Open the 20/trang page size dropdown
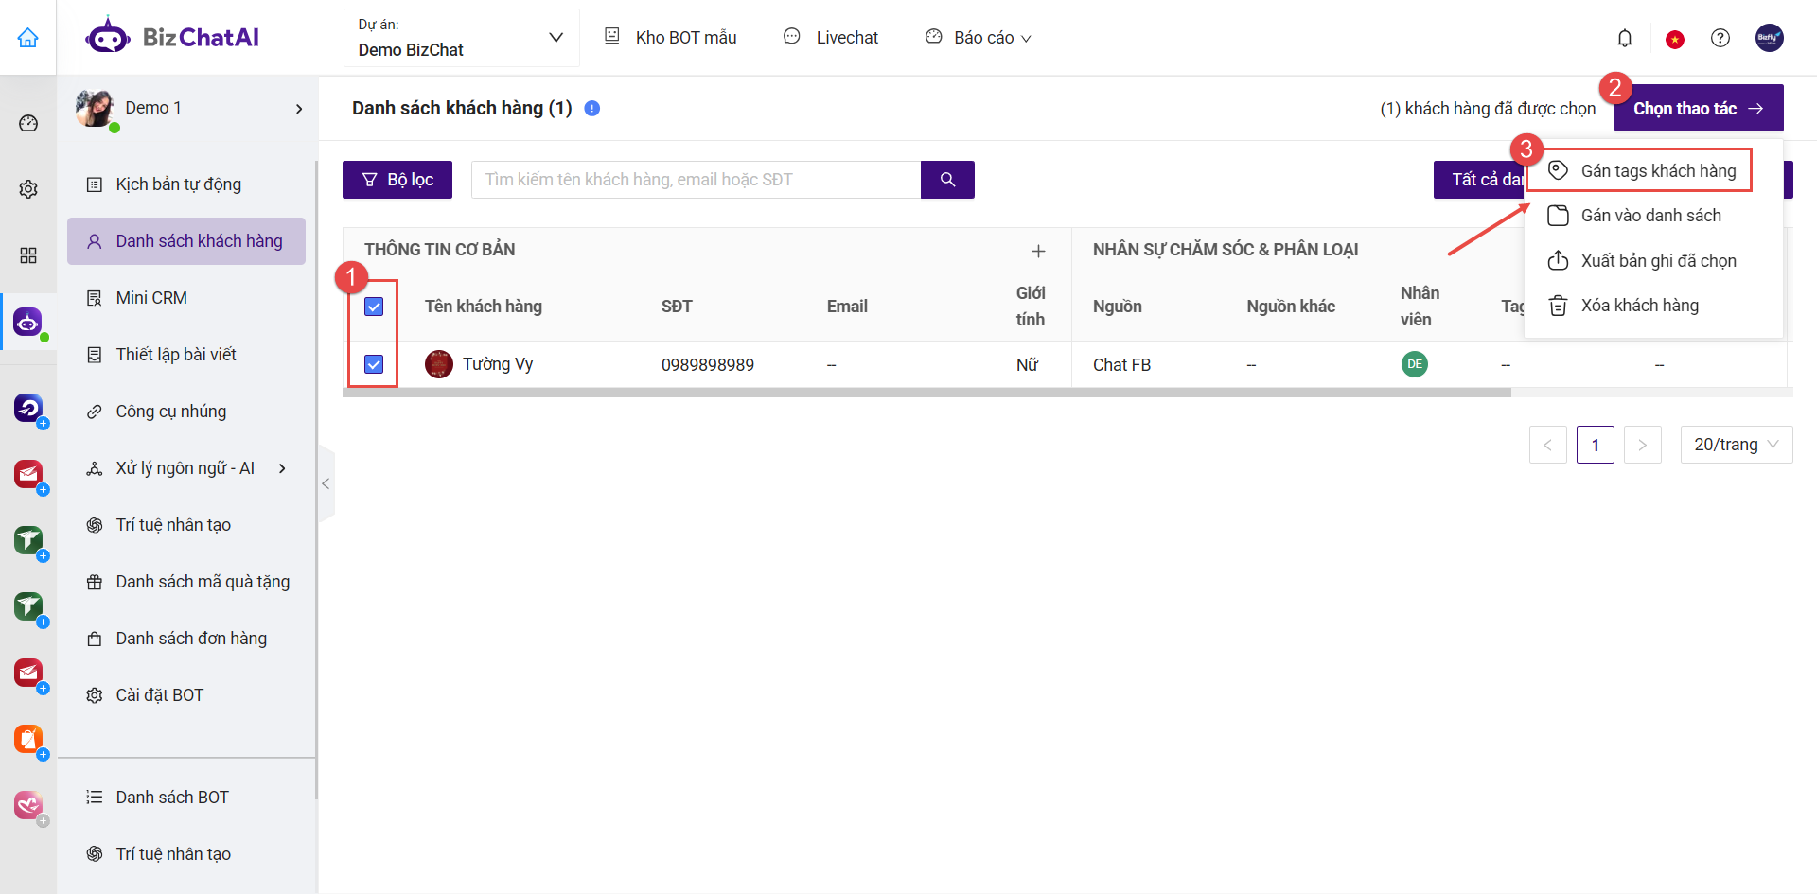The height and width of the screenshot is (894, 1817). [x=1736, y=445]
